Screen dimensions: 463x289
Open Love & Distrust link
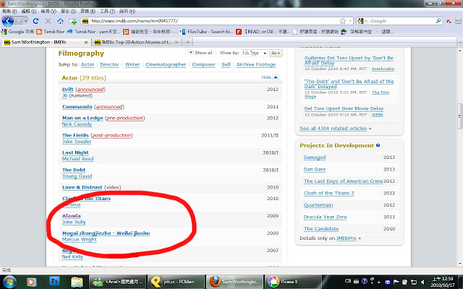point(82,187)
